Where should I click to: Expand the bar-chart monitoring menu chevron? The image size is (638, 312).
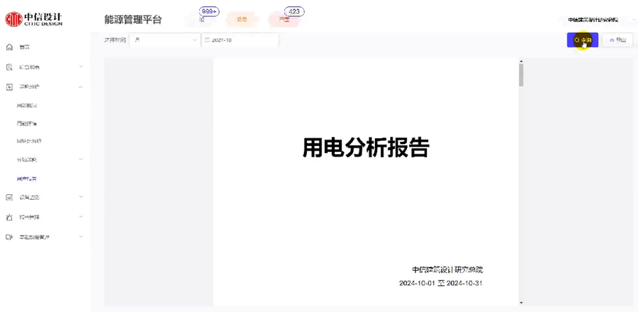pyautogui.click(x=81, y=197)
